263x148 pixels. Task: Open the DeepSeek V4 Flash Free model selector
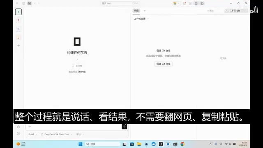coord(57,134)
